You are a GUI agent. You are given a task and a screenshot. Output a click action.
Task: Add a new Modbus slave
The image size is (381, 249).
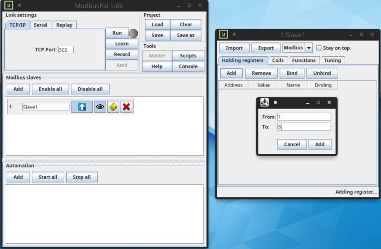18,89
